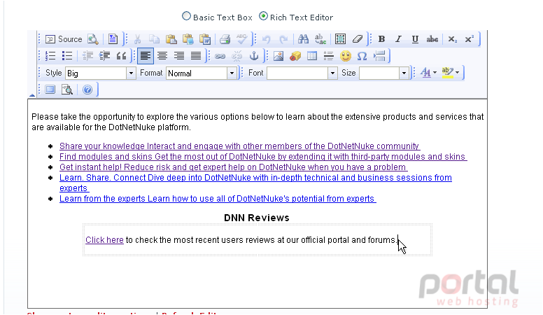Click the Paste clipboard icon
This screenshot has width=543, height=315.
[171, 39]
